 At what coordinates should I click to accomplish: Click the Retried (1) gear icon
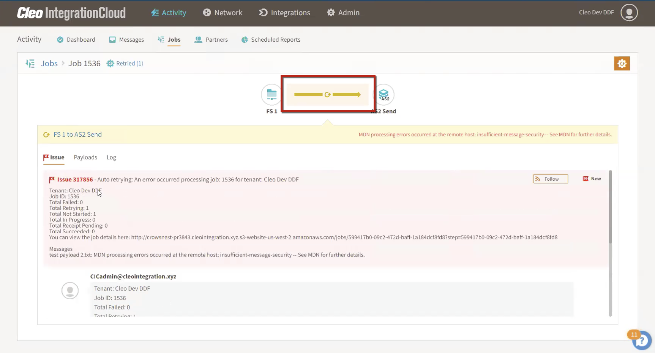click(x=110, y=63)
